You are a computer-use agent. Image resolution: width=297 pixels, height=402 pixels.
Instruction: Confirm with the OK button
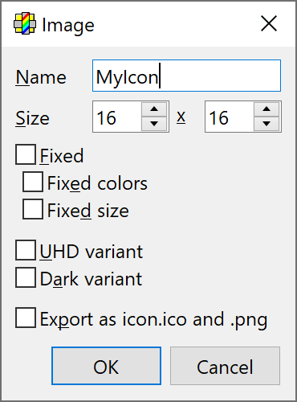[x=106, y=366]
